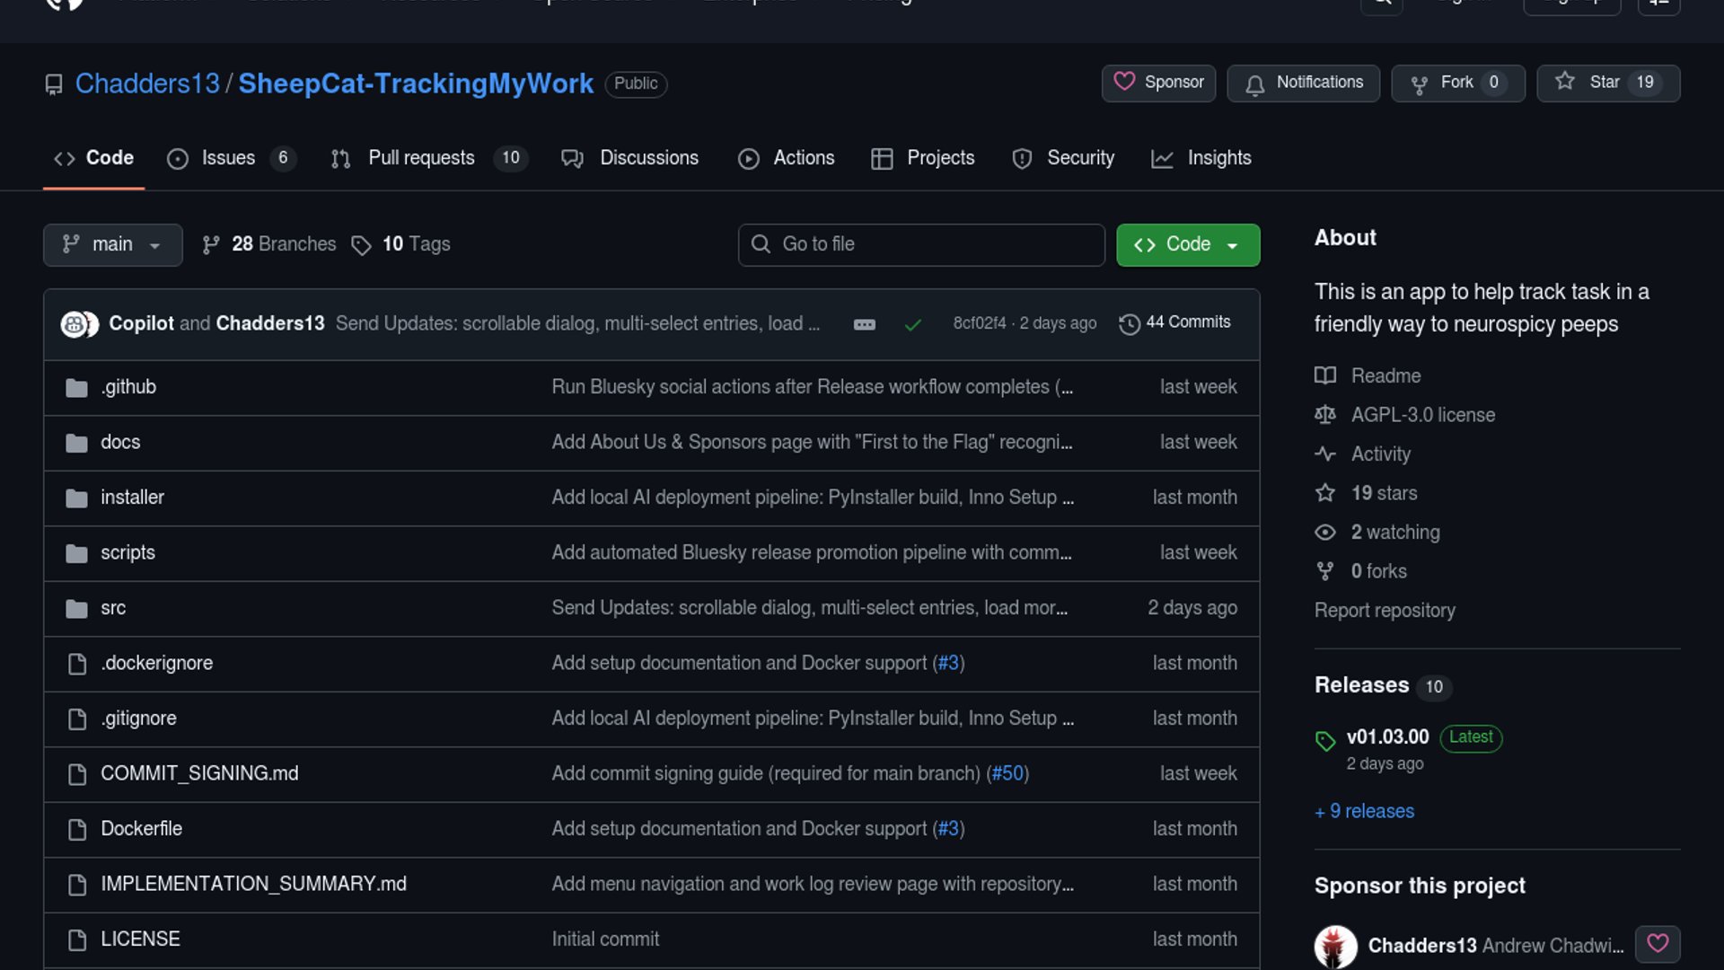Image resolution: width=1724 pixels, height=970 pixels.
Task: Open the + 9 releases link
Action: [x=1364, y=812]
